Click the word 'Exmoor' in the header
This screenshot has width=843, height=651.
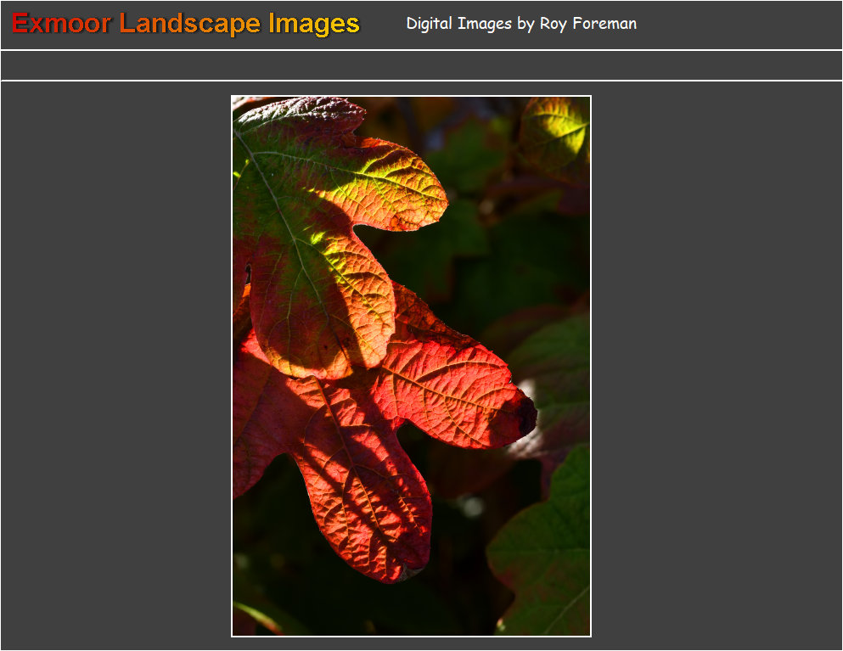point(61,24)
